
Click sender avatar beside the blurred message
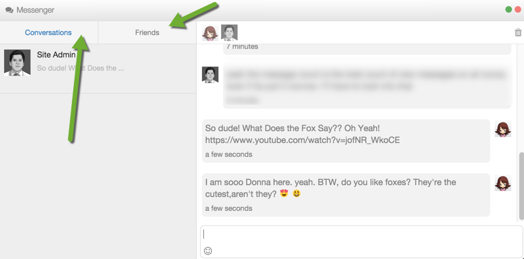[211, 74]
